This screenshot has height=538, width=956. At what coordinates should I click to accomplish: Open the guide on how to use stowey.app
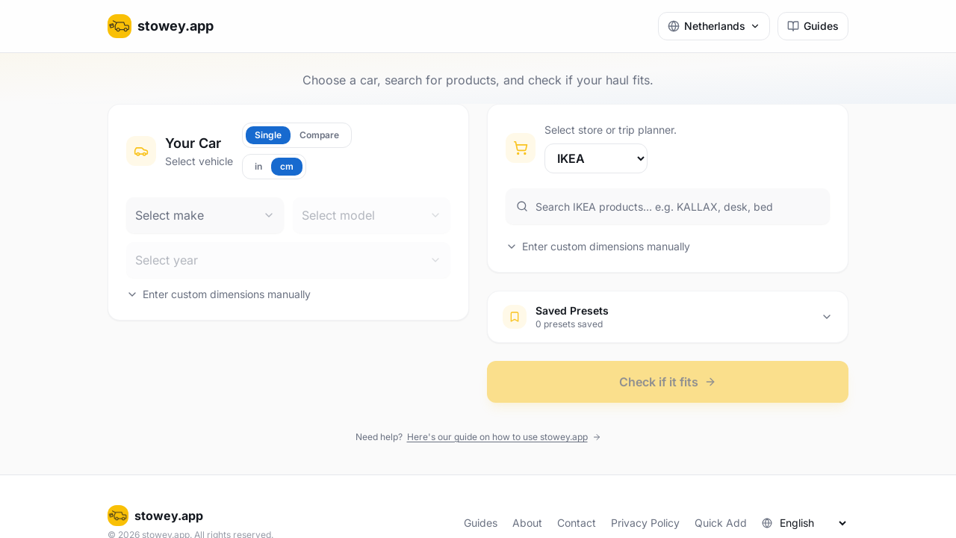(497, 437)
